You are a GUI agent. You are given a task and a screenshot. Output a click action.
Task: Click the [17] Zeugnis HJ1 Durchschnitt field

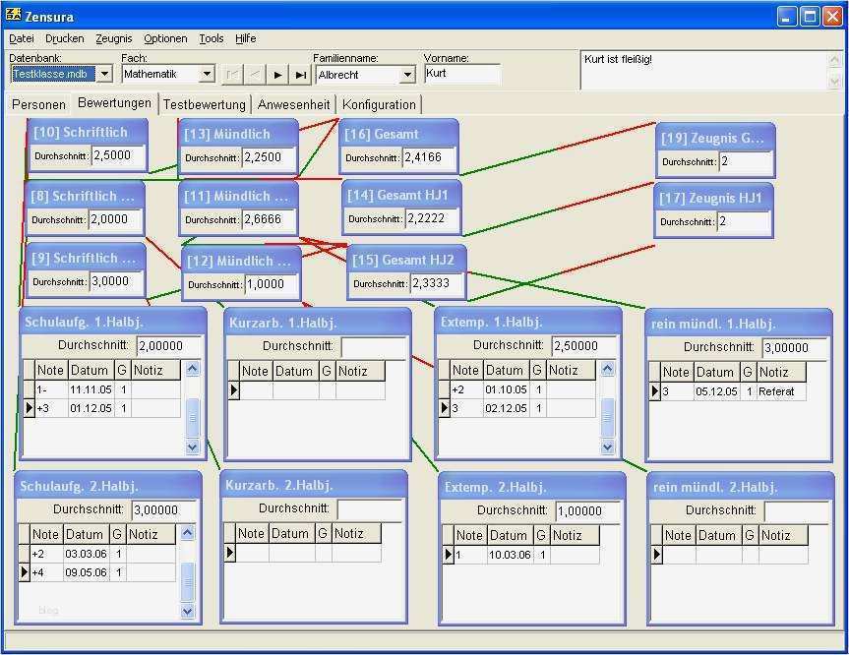coord(744,221)
